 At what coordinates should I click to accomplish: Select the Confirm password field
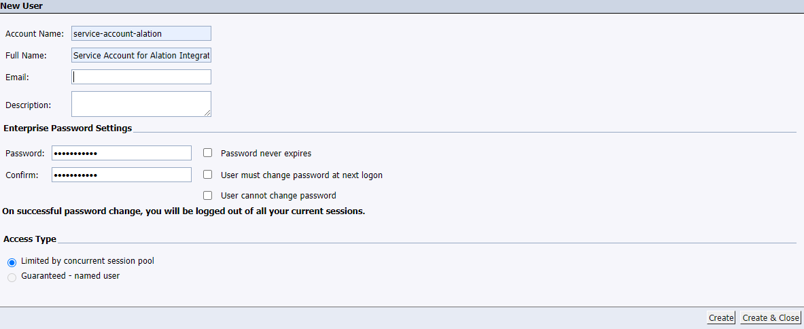tap(122, 175)
